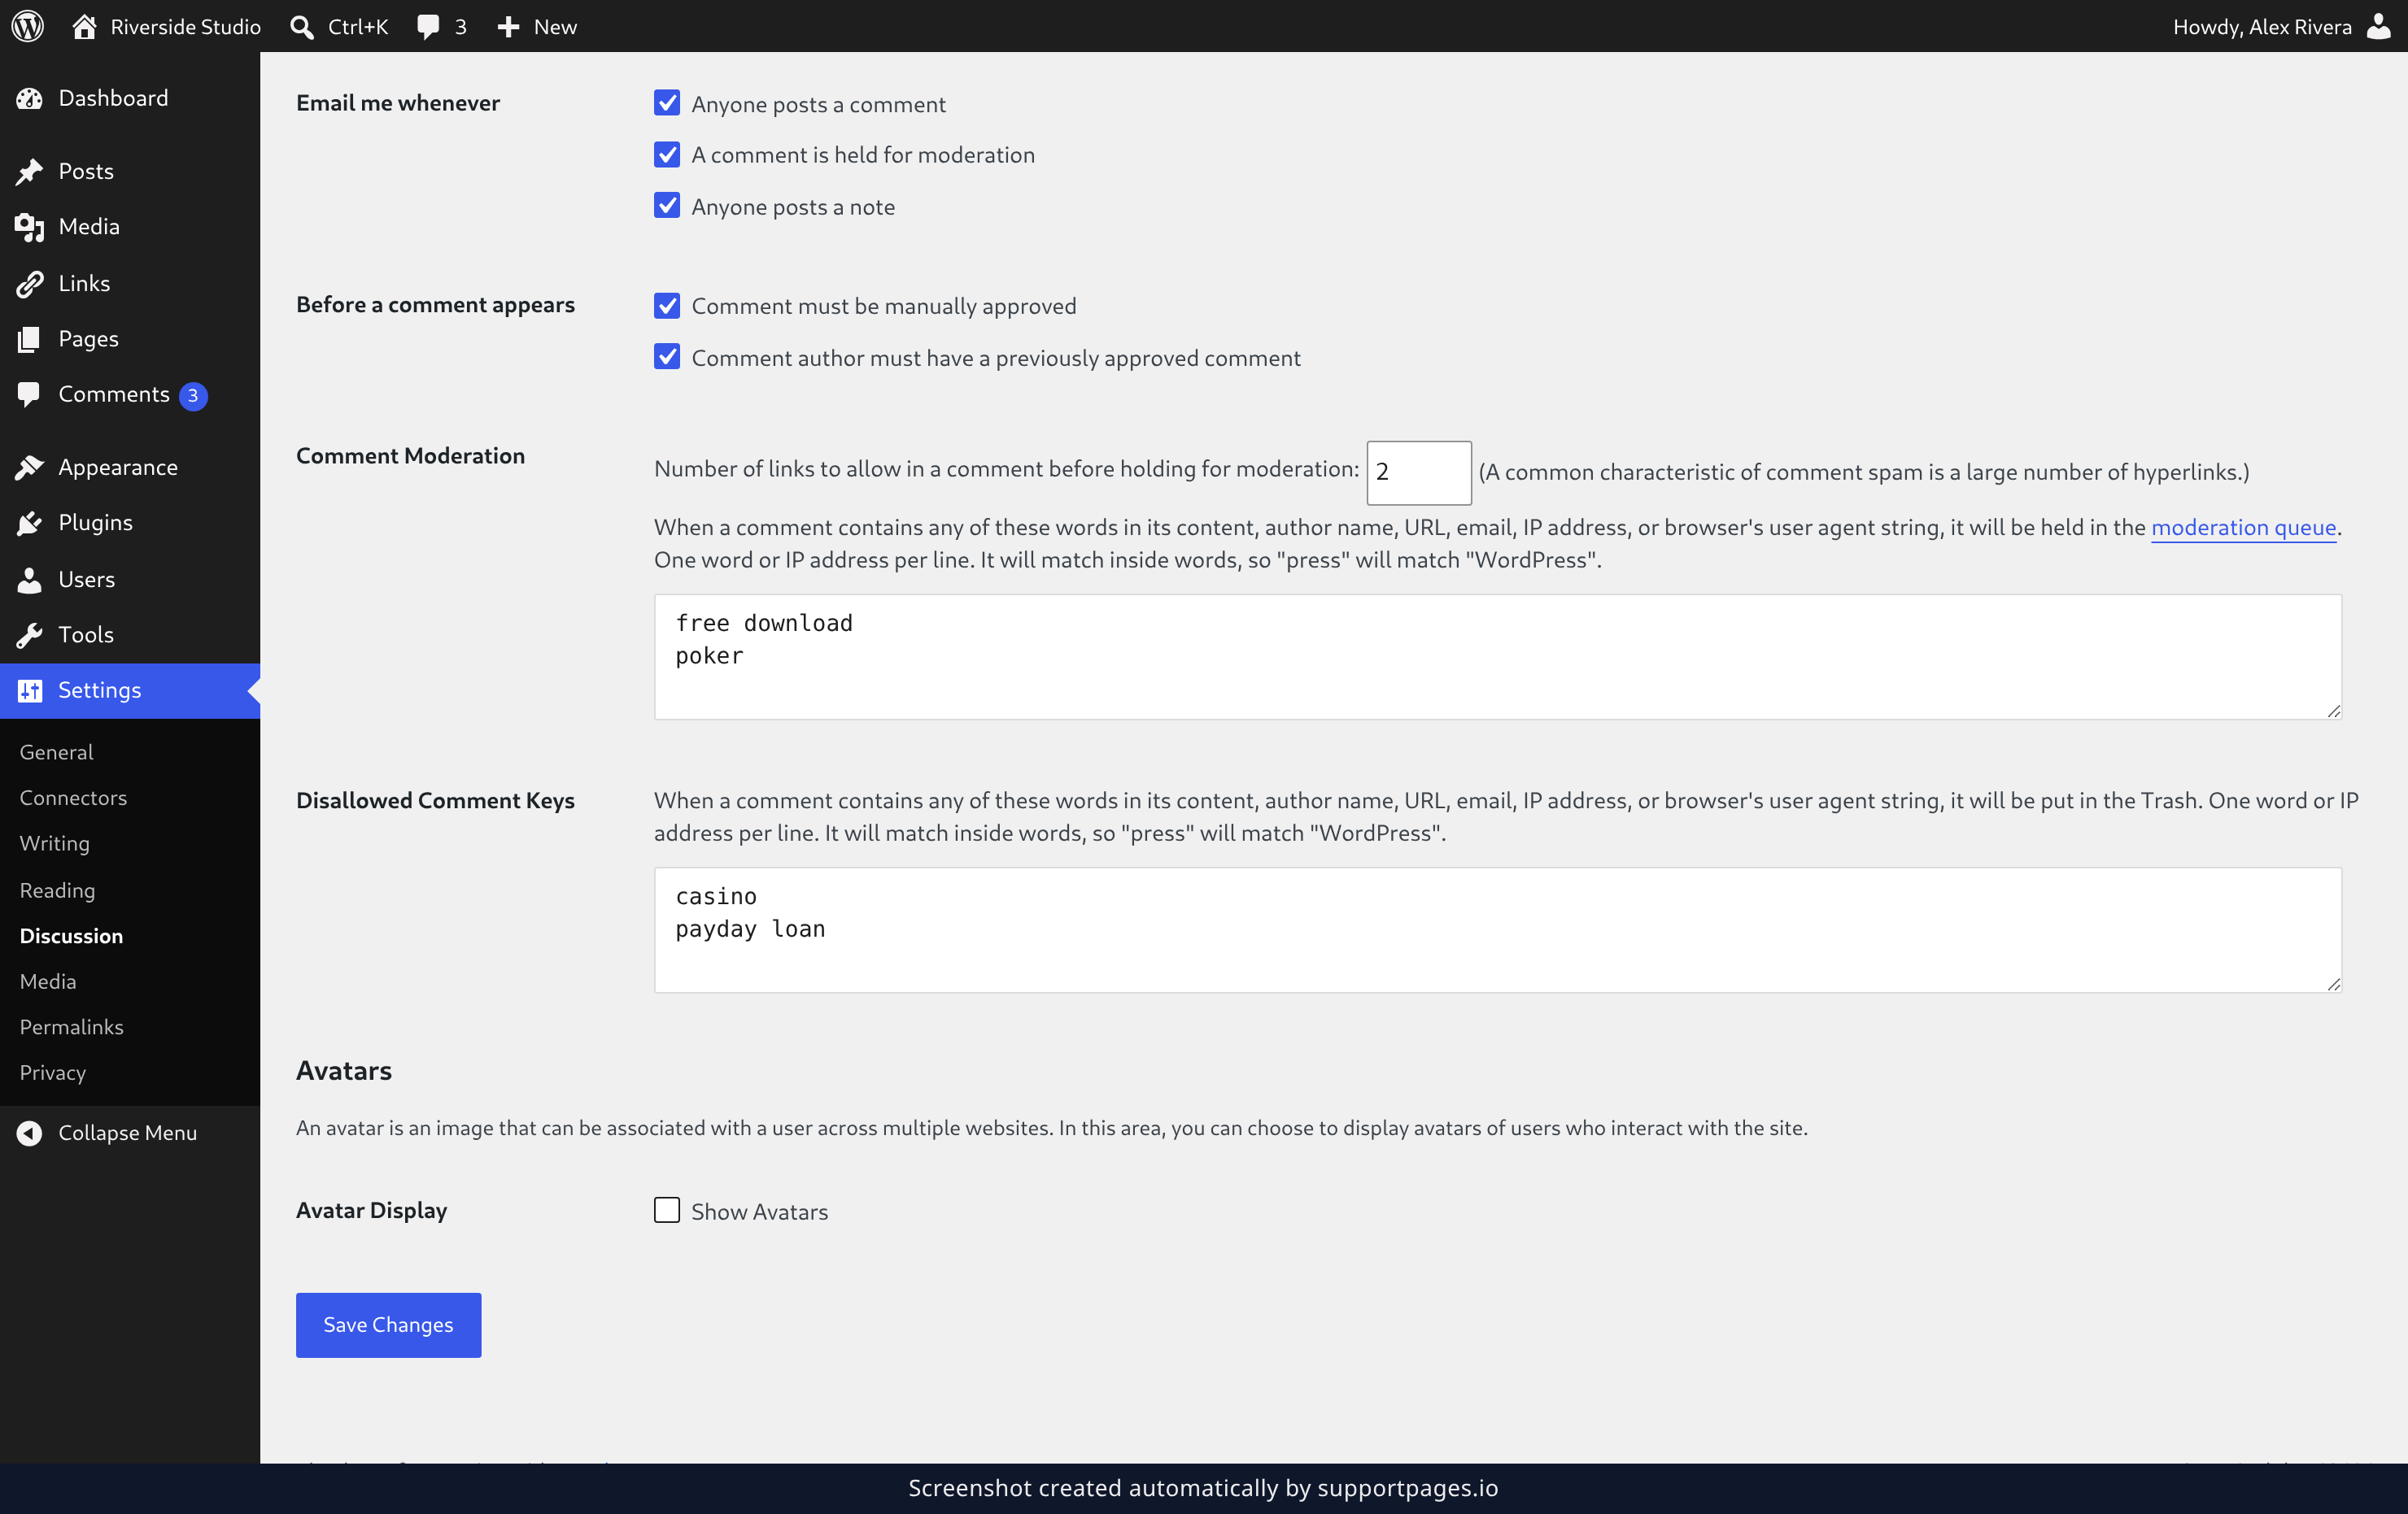Click the Save Changes button
This screenshot has width=2408, height=1514.
pyautogui.click(x=388, y=1325)
